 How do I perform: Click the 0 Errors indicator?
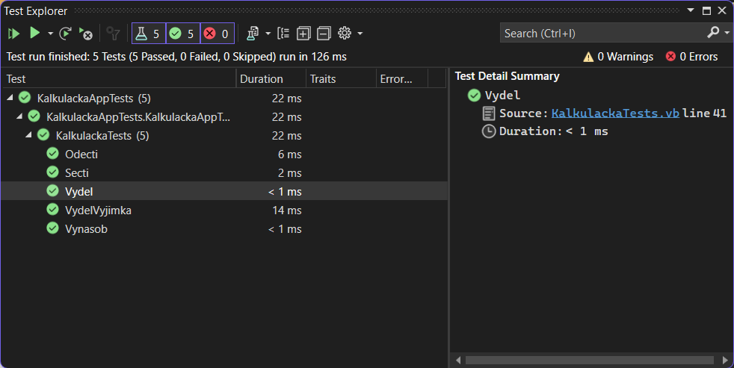coord(691,57)
